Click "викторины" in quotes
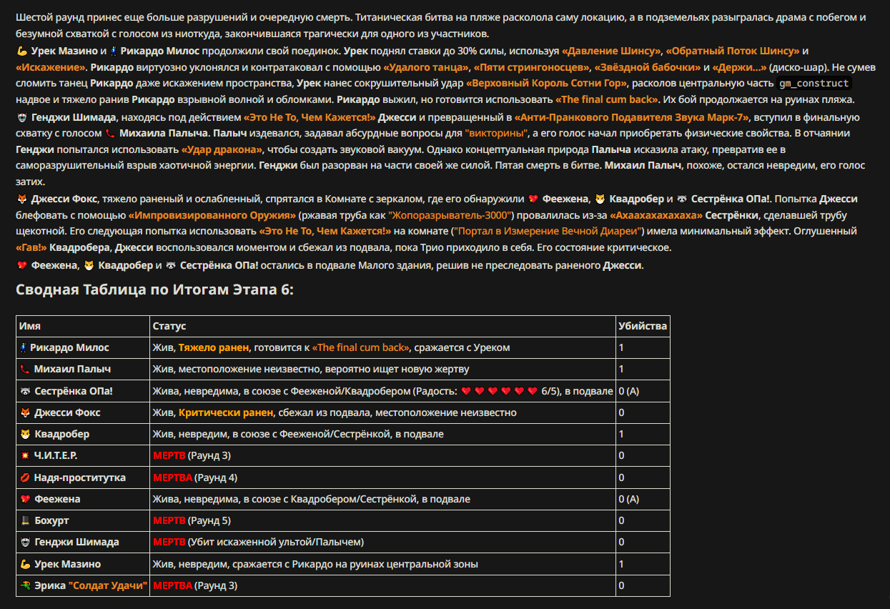Viewport: 890px width, 609px height. (x=496, y=133)
